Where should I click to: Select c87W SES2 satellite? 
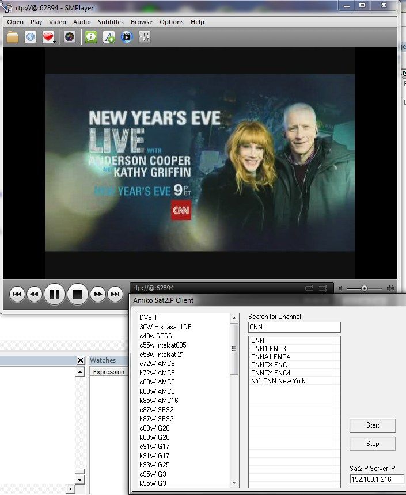pyautogui.click(x=185, y=409)
